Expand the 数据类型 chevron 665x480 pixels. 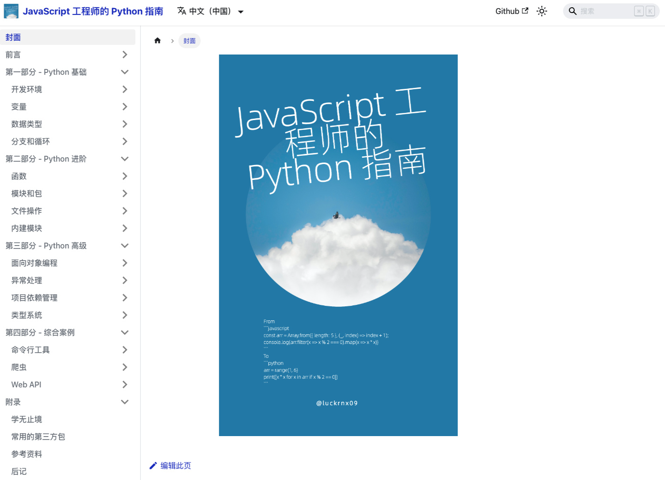click(125, 124)
